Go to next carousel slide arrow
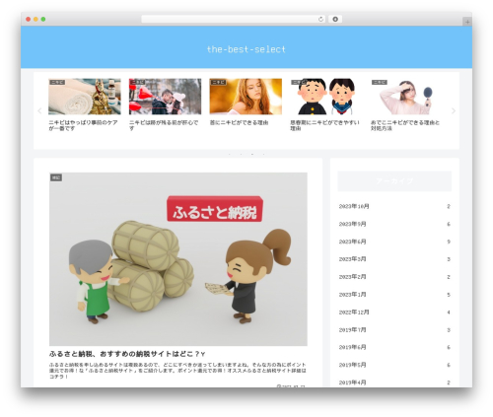The height and width of the screenshot is (417, 493). point(454,111)
